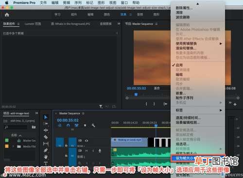243x178 pixels.
Task: Solo the A1 audio track
Action: click(x=93, y=151)
